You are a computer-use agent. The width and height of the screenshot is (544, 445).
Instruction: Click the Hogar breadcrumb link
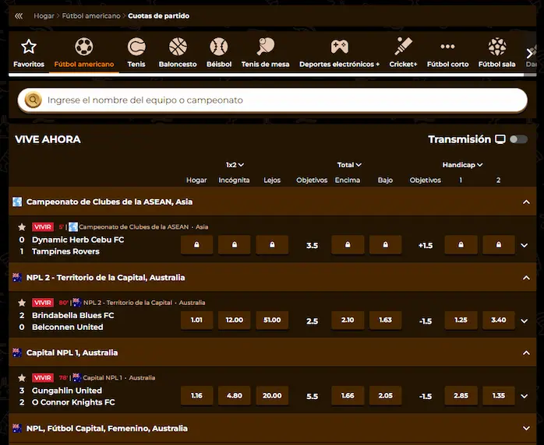click(44, 16)
